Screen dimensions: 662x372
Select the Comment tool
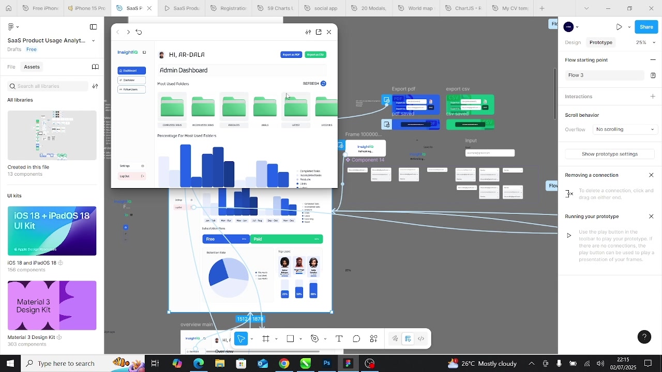[x=356, y=339]
